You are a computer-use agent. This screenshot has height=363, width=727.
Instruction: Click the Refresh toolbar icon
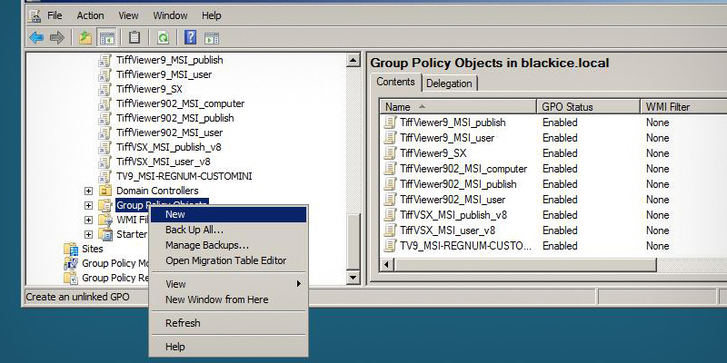coord(163,37)
